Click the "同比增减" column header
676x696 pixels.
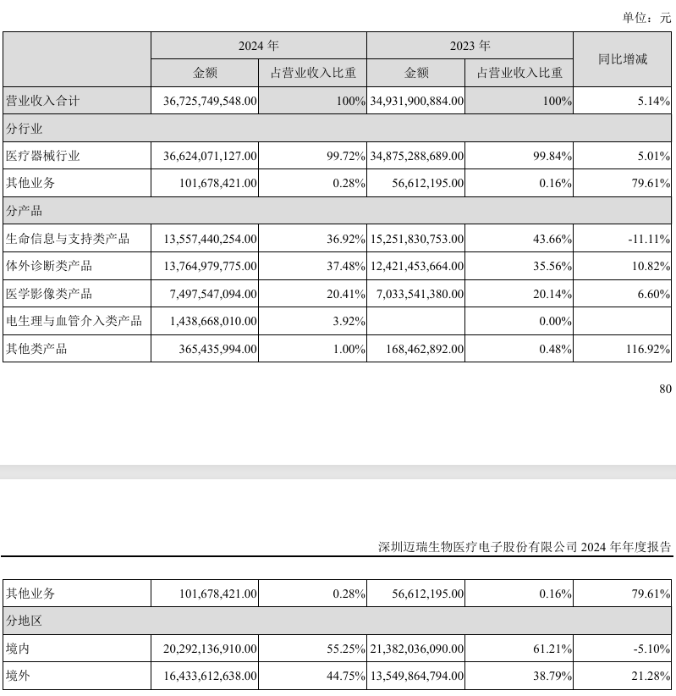(623, 59)
